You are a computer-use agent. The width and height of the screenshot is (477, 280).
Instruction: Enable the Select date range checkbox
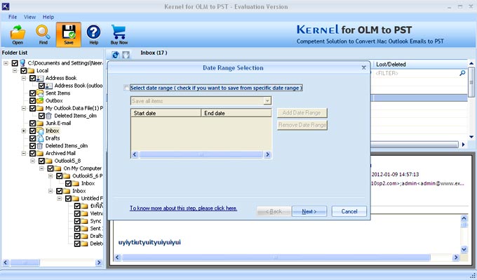point(126,88)
